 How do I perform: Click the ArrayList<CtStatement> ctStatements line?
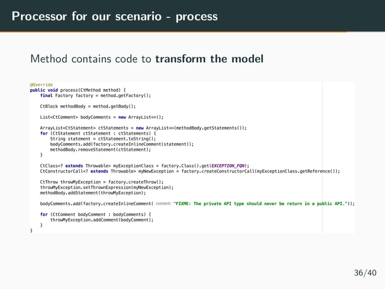tap(143, 128)
